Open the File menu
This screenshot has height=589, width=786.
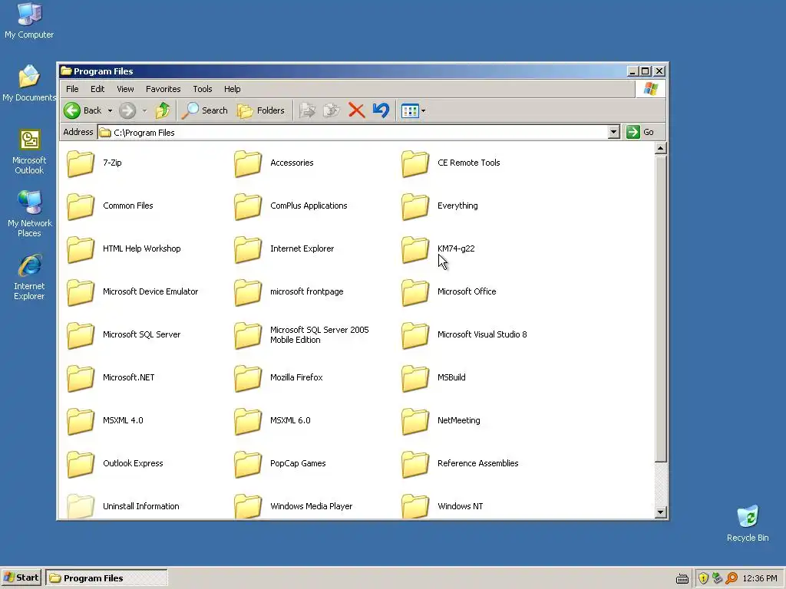click(72, 89)
